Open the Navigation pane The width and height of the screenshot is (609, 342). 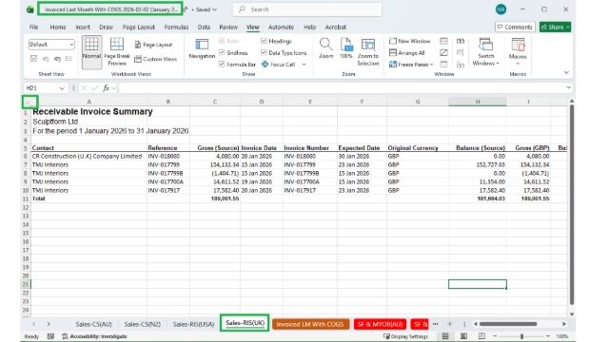tap(202, 49)
